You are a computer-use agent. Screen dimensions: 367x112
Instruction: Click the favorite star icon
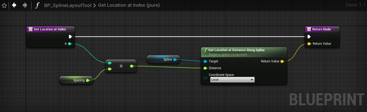(x=4, y=5)
